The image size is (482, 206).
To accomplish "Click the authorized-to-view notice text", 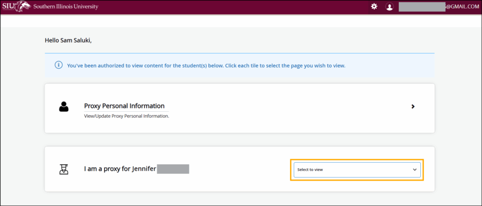I will 206,66.
